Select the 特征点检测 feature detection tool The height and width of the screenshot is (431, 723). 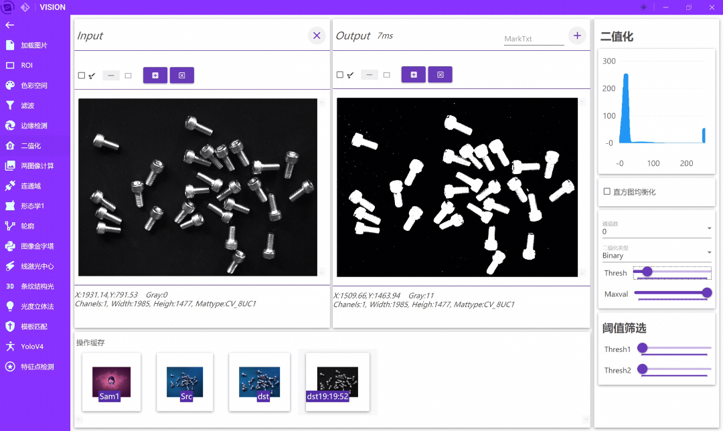[35, 366]
